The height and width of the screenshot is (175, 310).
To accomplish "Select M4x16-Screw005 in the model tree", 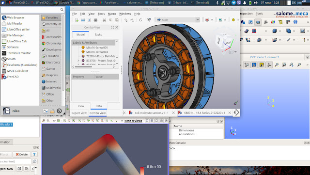I will pyautogui.click(x=97, y=48).
